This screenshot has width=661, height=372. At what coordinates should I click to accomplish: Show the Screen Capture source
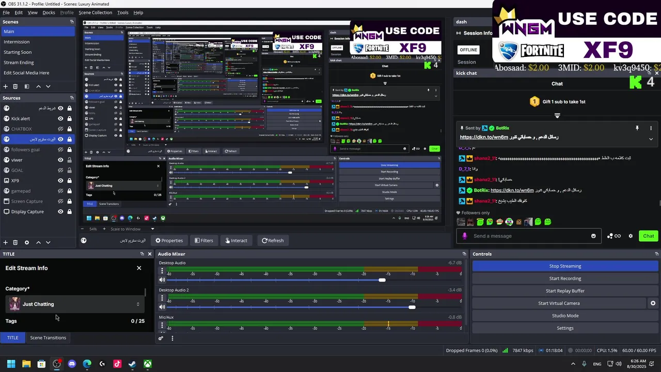pyautogui.click(x=60, y=201)
